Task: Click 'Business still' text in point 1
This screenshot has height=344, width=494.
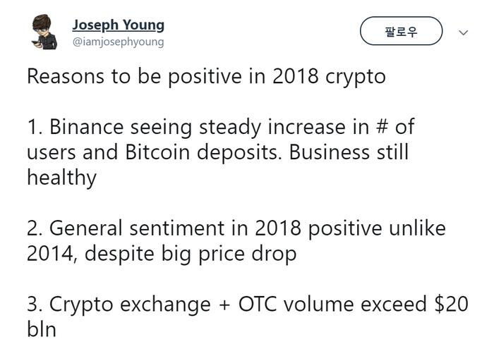Action: [349, 152]
